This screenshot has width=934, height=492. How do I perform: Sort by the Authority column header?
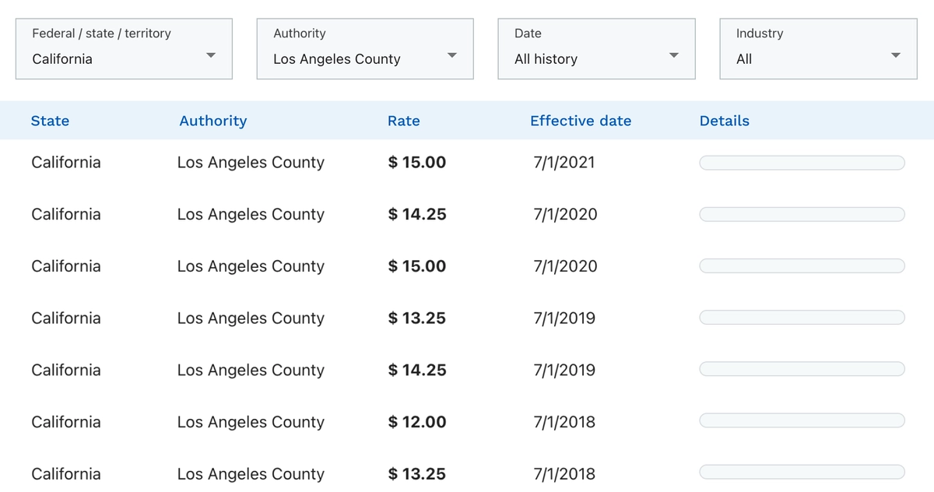coord(212,121)
